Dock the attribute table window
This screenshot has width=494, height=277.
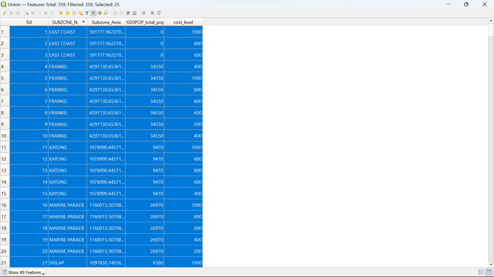159,13
